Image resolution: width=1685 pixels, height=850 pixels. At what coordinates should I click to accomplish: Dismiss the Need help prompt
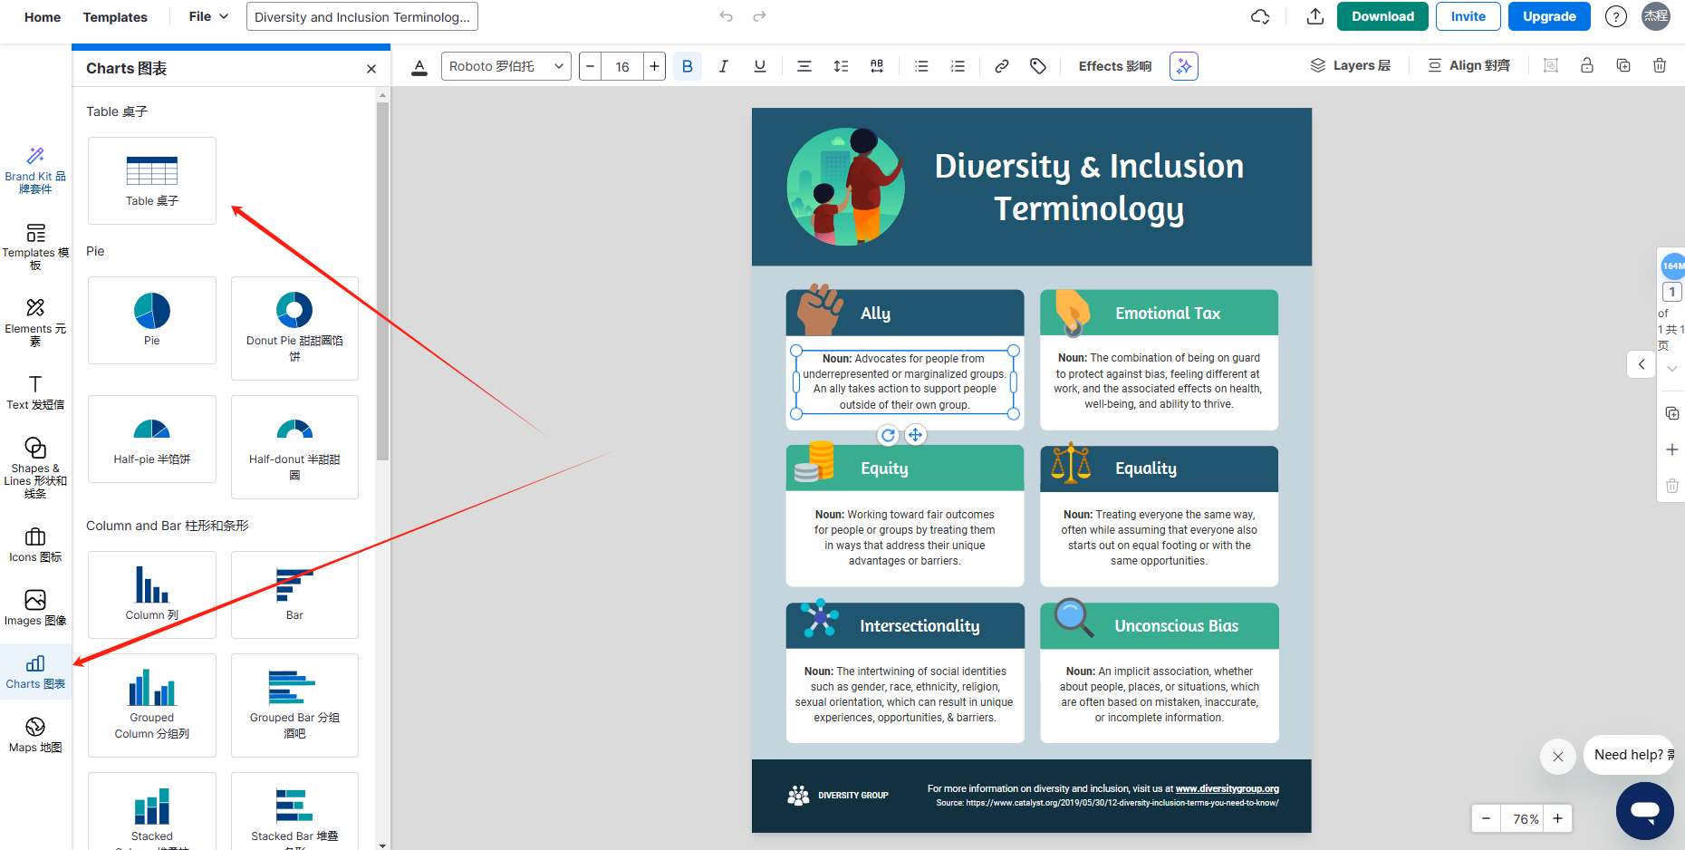pyautogui.click(x=1558, y=757)
